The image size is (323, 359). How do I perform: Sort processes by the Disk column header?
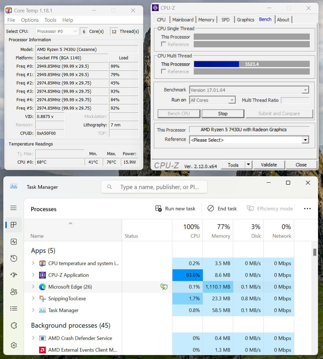(248, 230)
